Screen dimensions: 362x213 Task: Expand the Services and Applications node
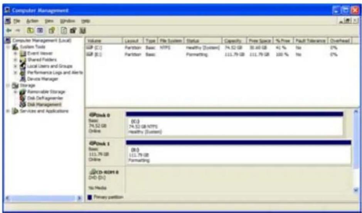click(x=8, y=111)
